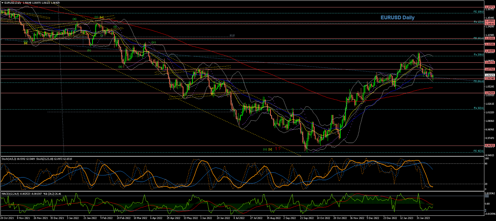Click the red question mark annotation
496x221 pixels.
tap(279, 149)
